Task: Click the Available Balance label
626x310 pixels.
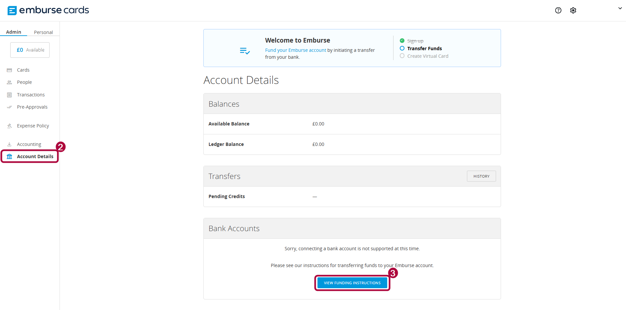Action: (229, 124)
